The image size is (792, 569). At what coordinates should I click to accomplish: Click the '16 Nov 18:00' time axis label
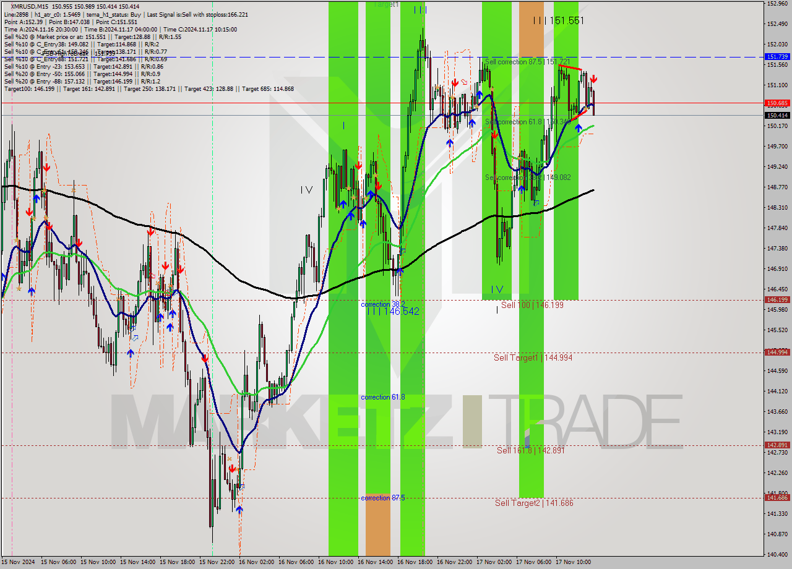click(x=415, y=562)
